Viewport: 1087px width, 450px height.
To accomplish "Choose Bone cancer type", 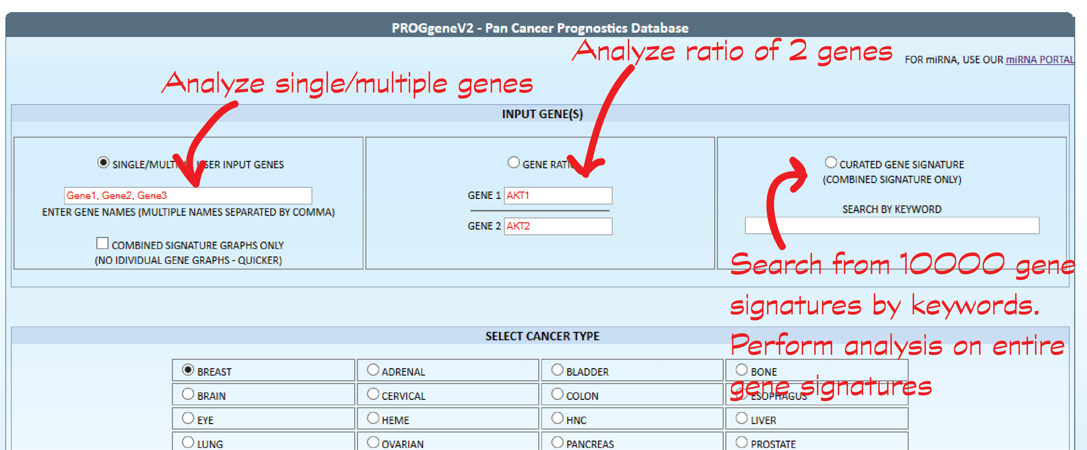I will pos(742,370).
